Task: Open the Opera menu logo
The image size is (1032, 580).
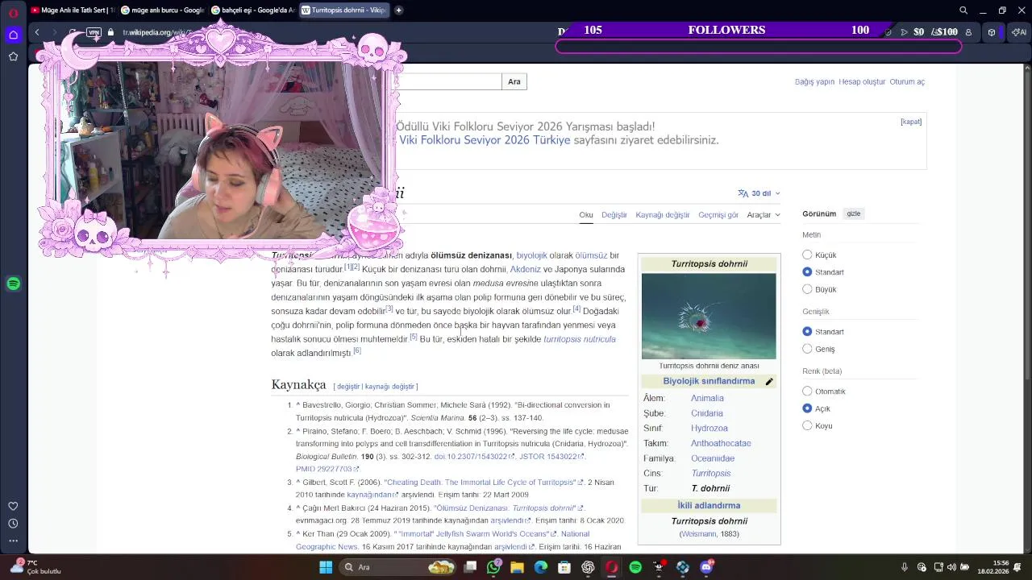Action: click(13, 11)
